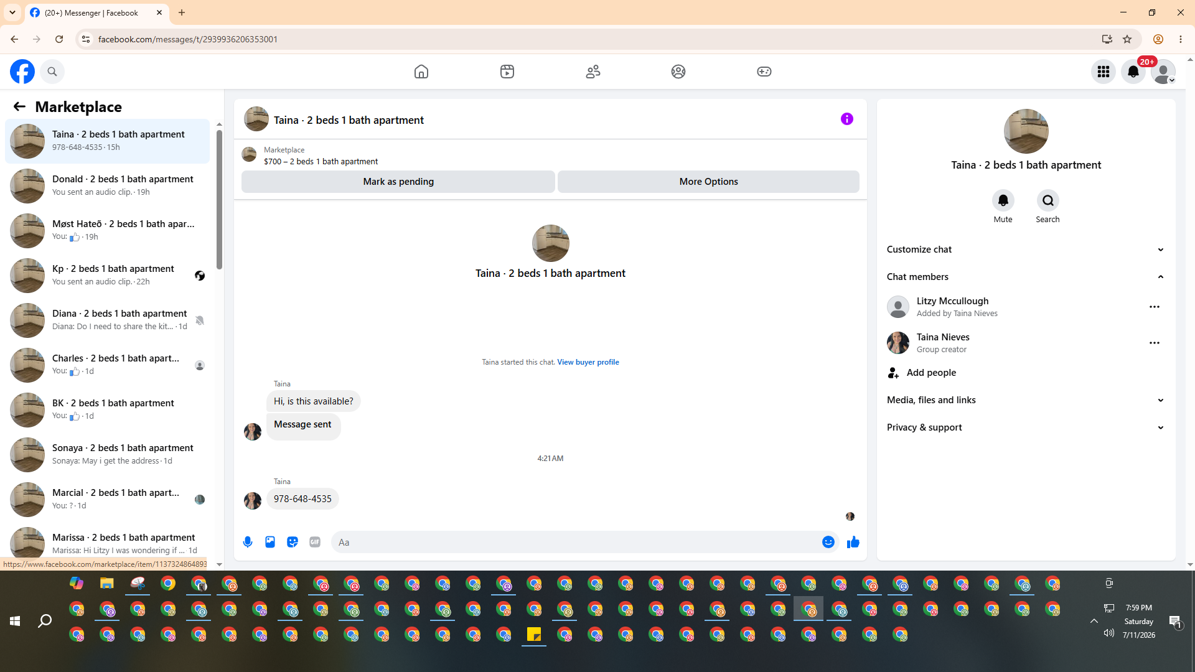Open Sonaya's apartment conversation

coord(108,454)
